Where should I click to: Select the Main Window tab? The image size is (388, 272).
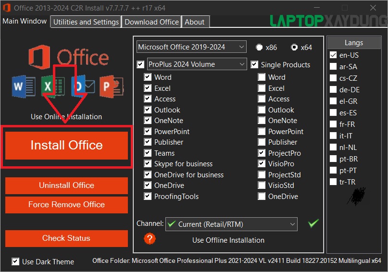pyautogui.click(x=25, y=21)
